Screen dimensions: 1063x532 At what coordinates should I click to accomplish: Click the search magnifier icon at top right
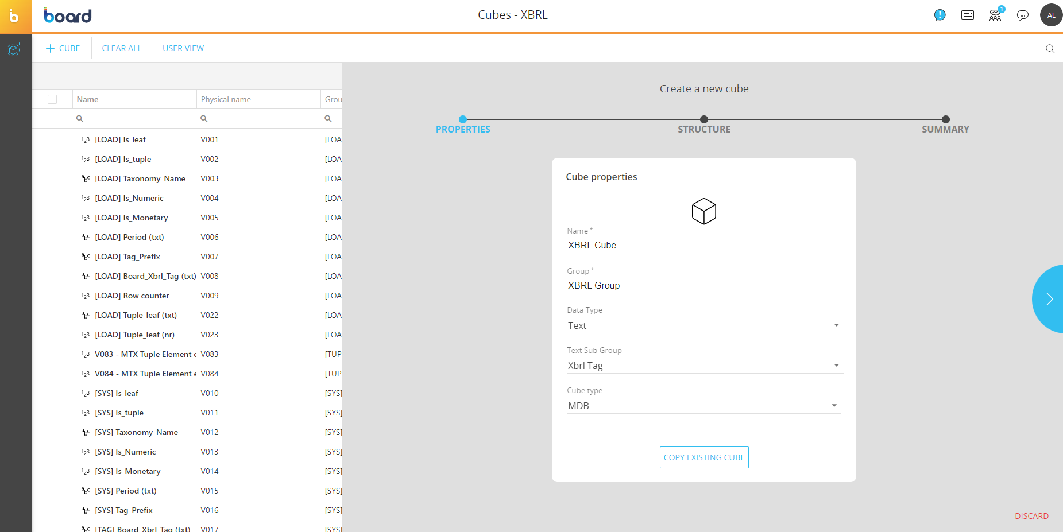pyautogui.click(x=1050, y=49)
